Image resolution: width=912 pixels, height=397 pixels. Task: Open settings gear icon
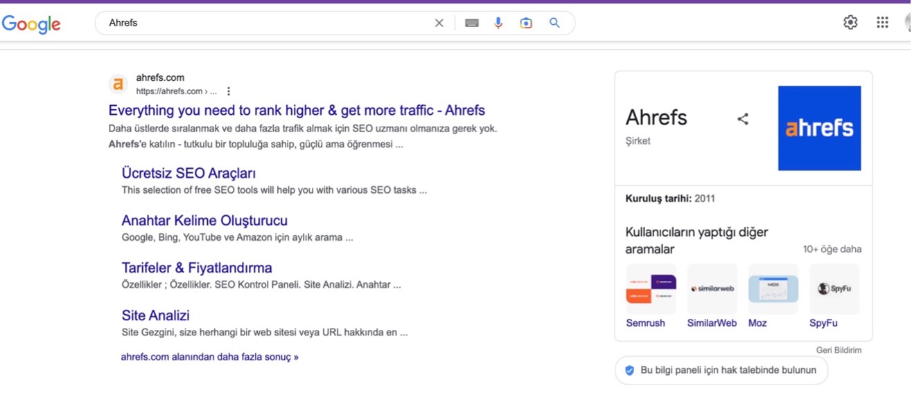pos(850,22)
